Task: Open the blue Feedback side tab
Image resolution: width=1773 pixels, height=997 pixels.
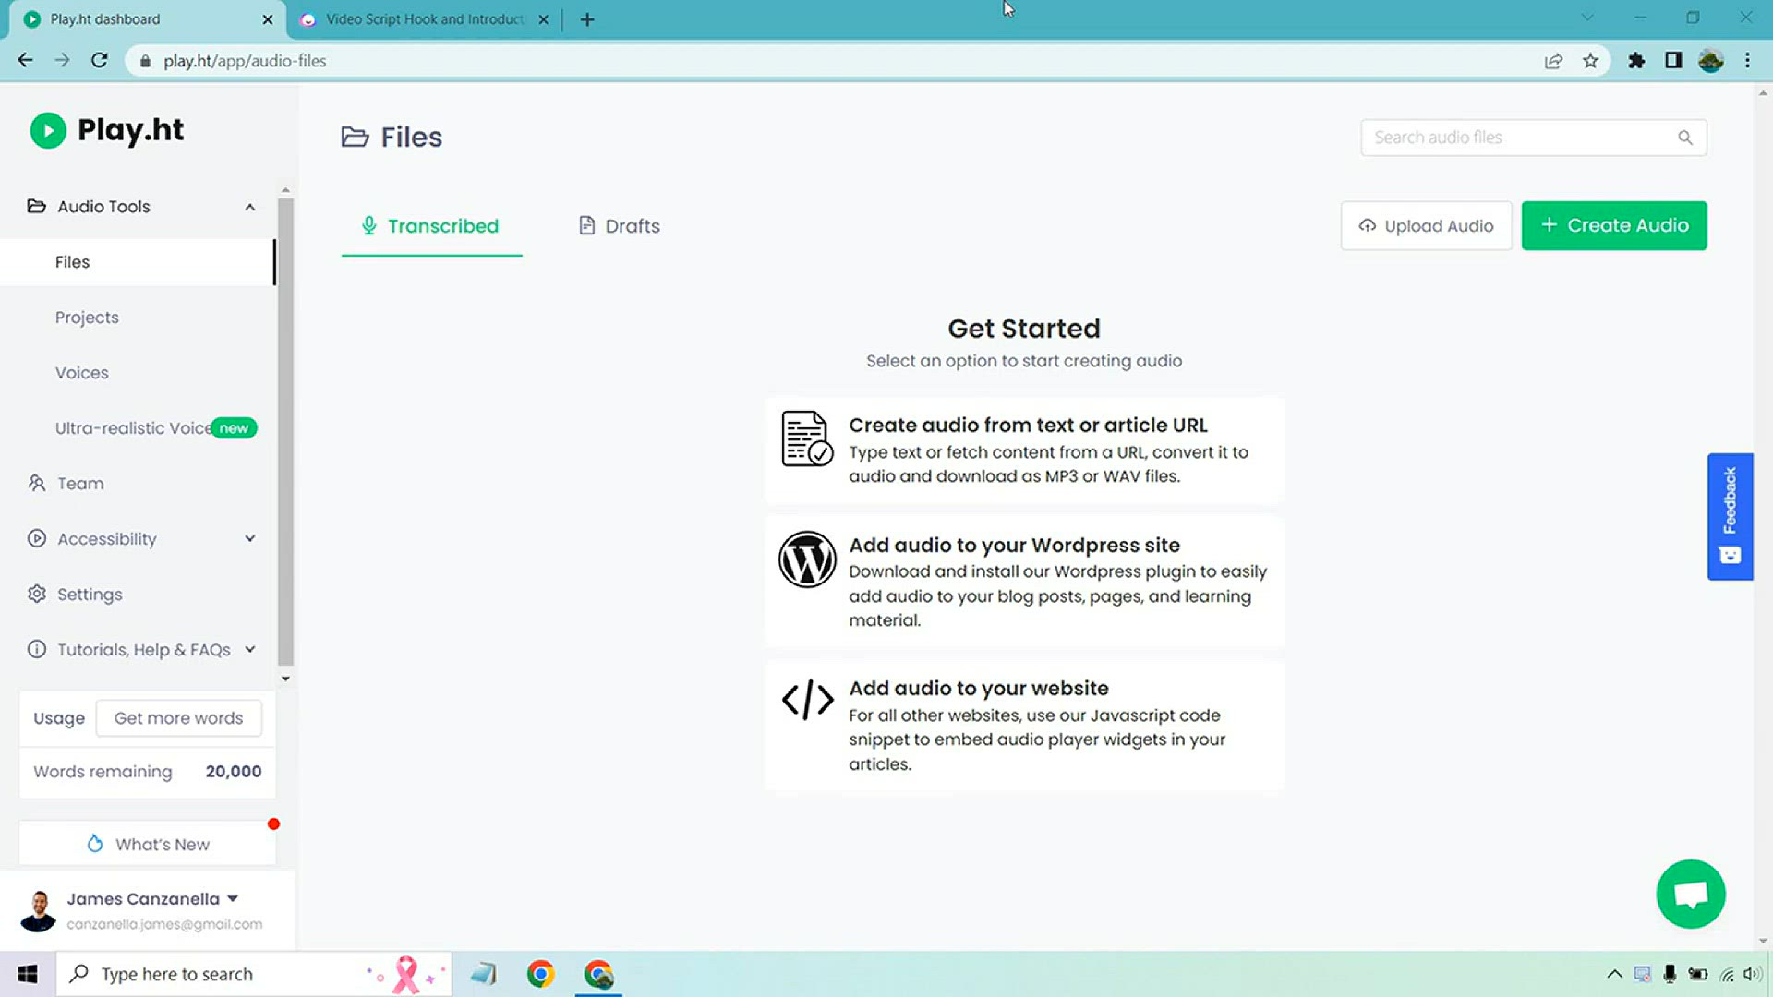Action: (1730, 516)
